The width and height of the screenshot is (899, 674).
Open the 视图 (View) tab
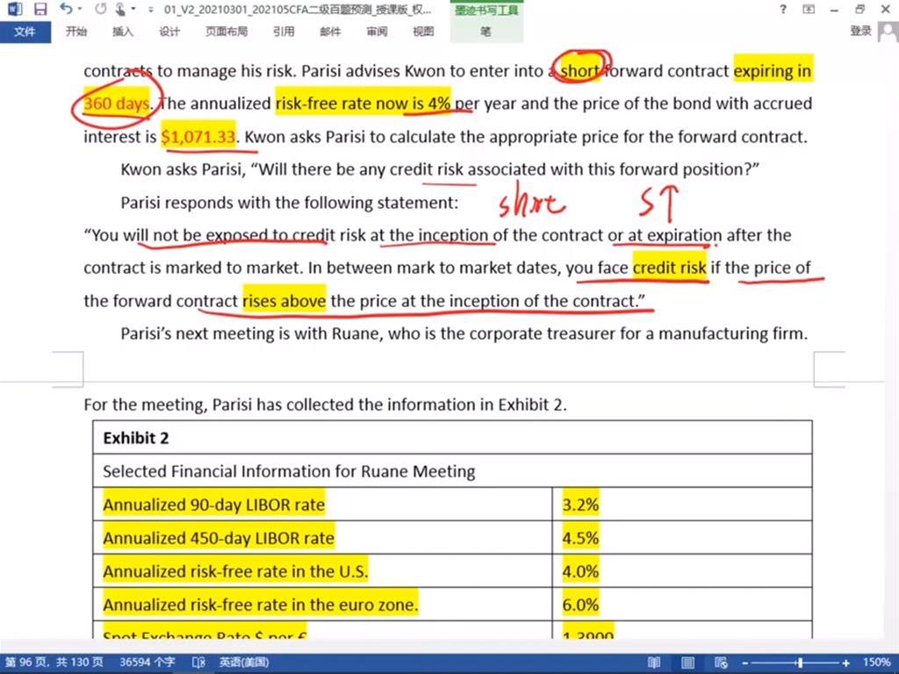[x=423, y=32]
